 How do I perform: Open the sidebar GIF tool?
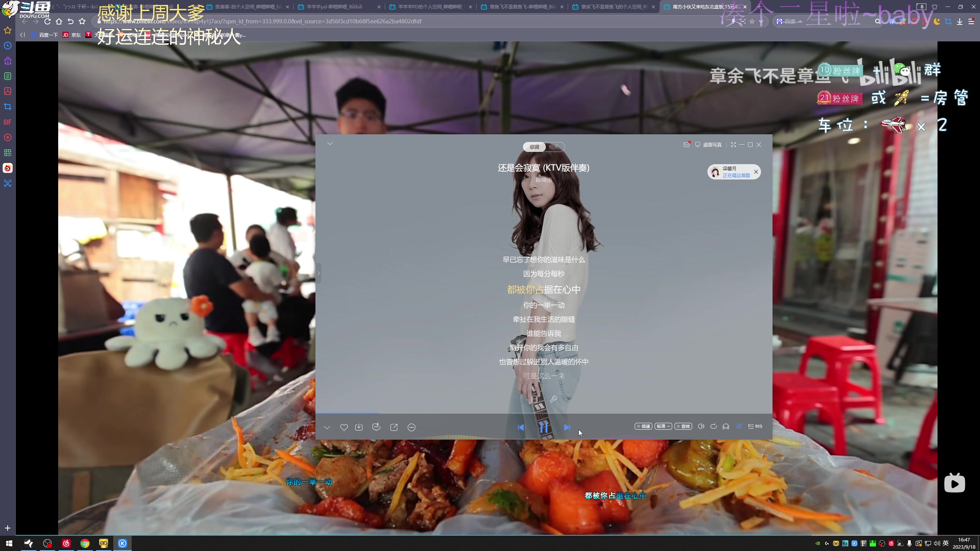(x=8, y=122)
